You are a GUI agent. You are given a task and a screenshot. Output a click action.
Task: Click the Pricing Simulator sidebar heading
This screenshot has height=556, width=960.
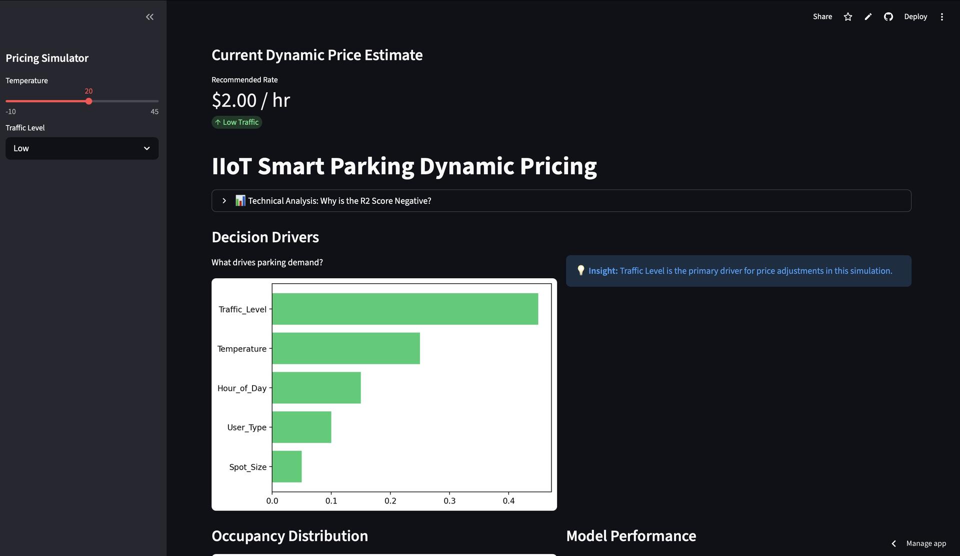point(47,58)
